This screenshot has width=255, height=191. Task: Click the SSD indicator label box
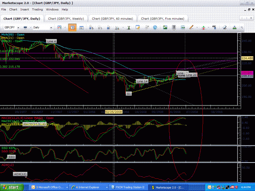(11, 157)
